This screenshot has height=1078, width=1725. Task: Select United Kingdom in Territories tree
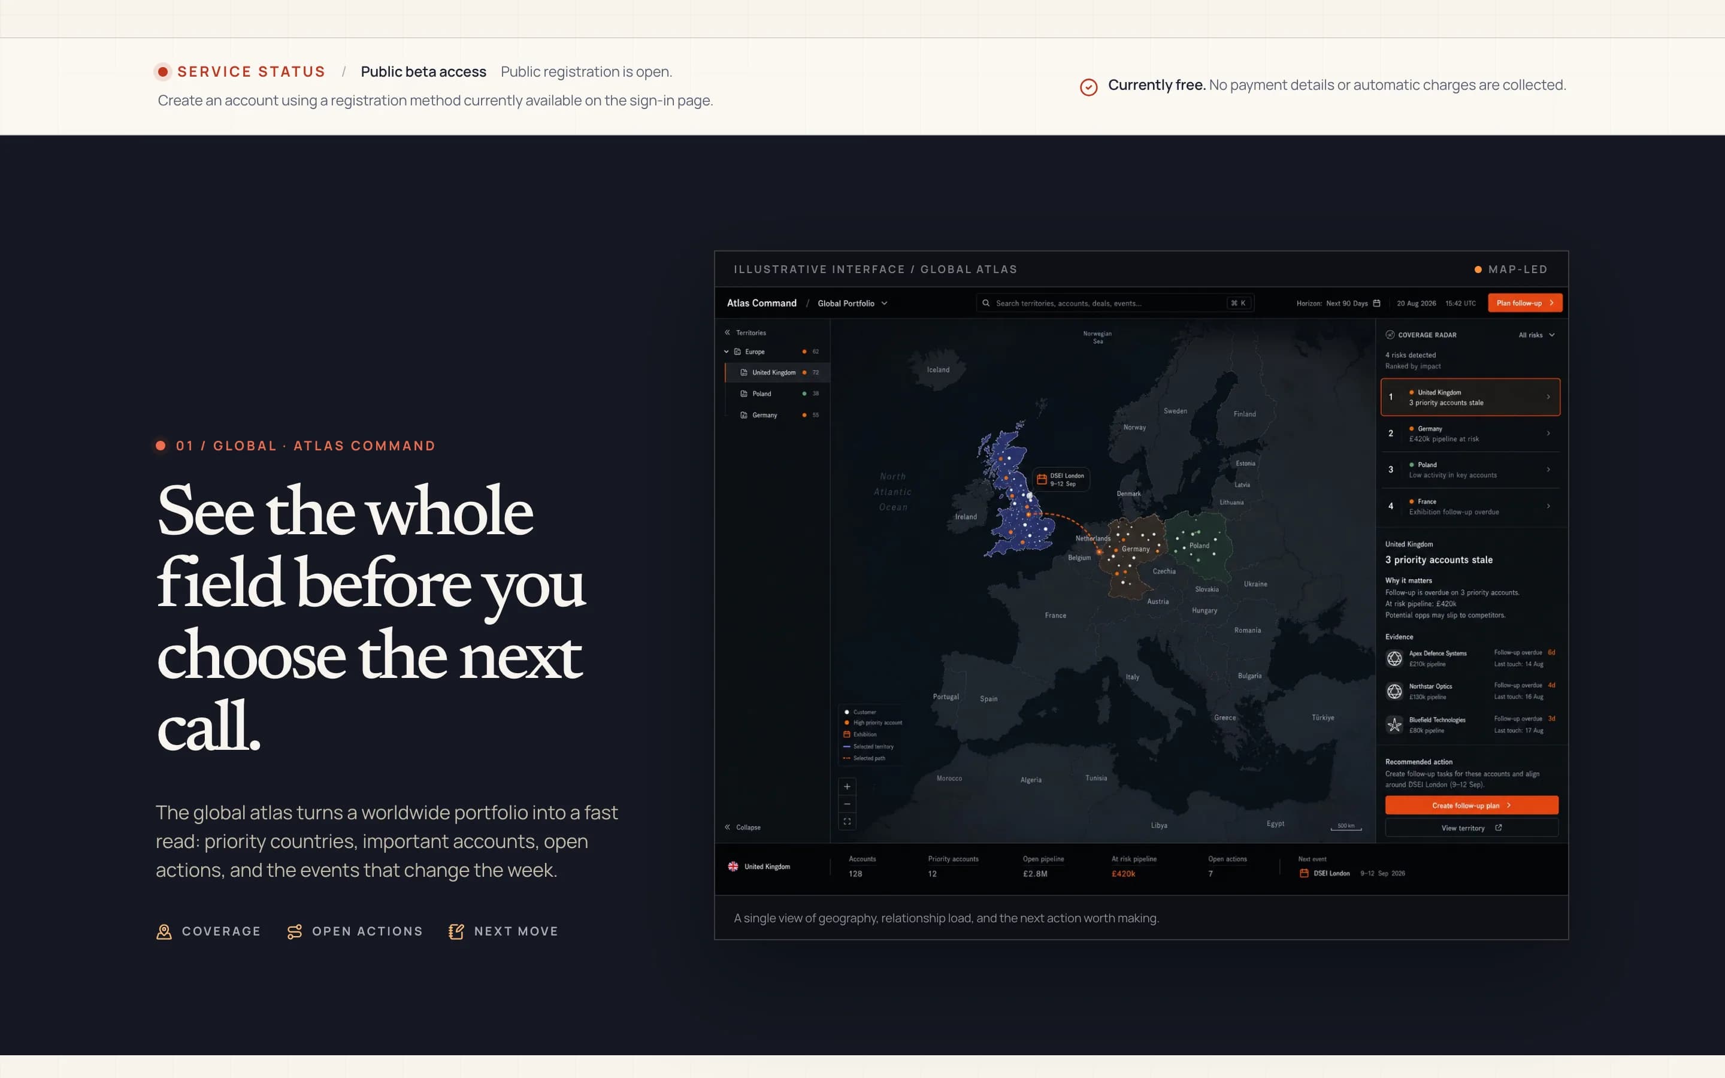(x=777, y=372)
